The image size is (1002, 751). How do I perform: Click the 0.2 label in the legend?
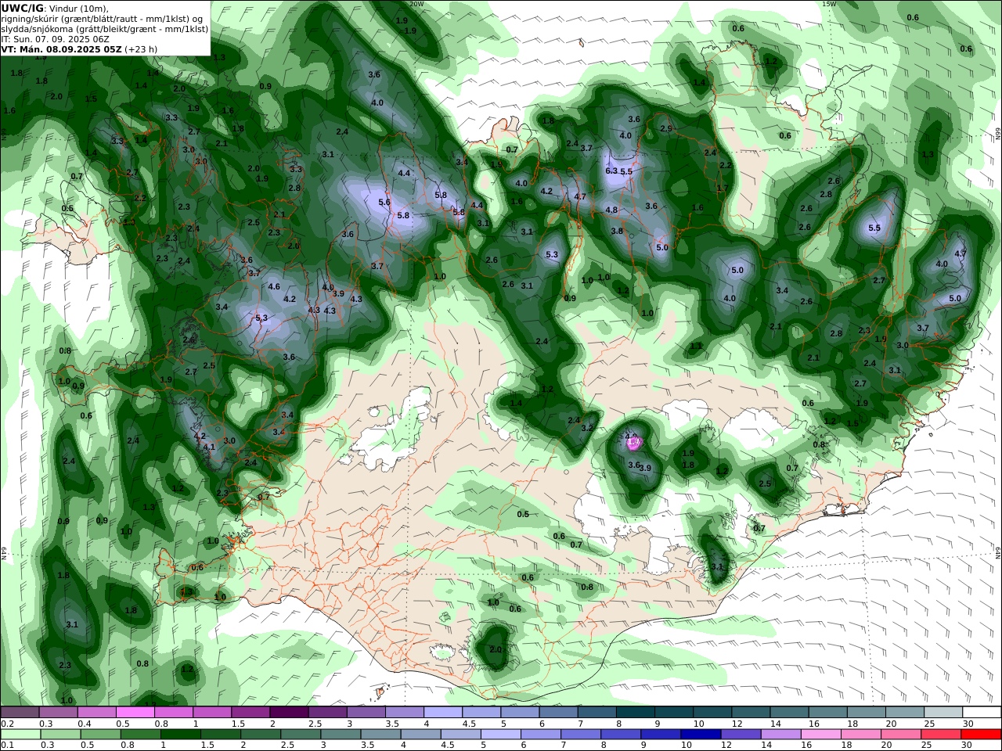tap(7, 724)
